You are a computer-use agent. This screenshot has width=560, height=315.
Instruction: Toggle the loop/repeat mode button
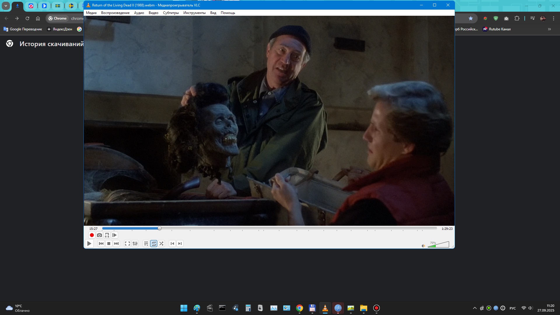coord(154,244)
